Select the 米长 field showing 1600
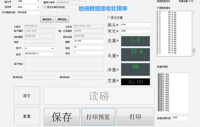Screen dimensions: 200x127 (x=135, y=31)
